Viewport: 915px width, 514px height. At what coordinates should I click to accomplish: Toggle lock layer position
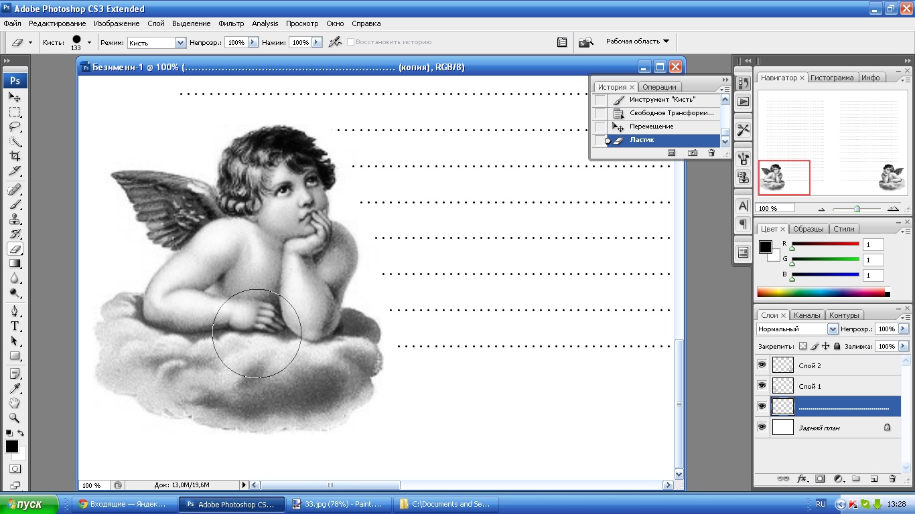(x=825, y=346)
